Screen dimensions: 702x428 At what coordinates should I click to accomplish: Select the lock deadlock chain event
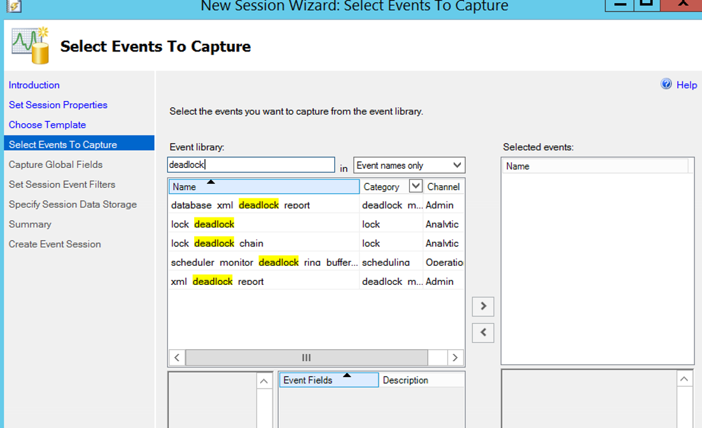tap(217, 243)
